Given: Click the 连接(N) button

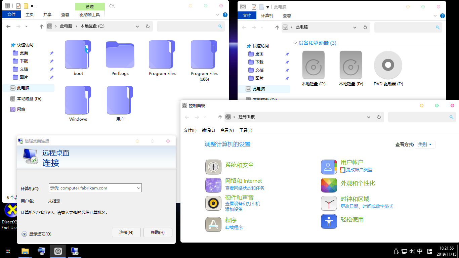Looking at the screenshot, I should pos(126,232).
